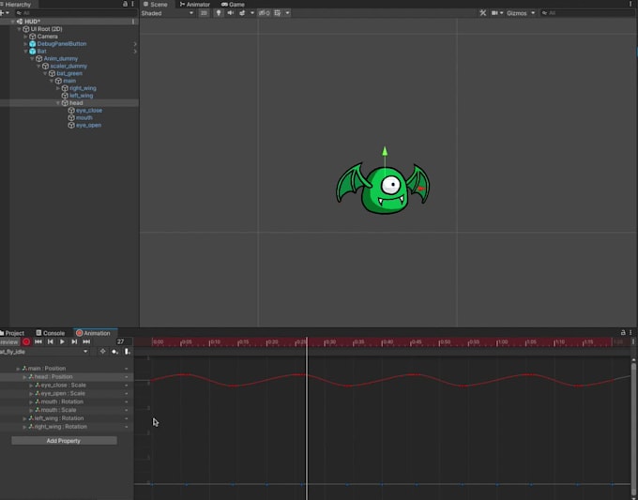Screen dimensions: 638x500
Task: Switch to the Console tab
Action: click(x=50, y=333)
